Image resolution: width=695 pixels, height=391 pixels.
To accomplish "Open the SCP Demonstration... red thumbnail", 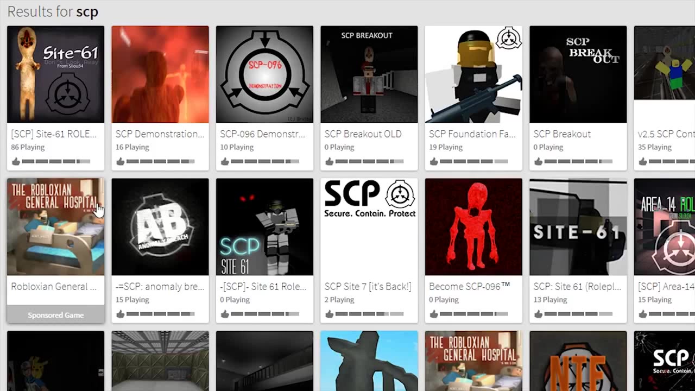I will click(160, 74).
